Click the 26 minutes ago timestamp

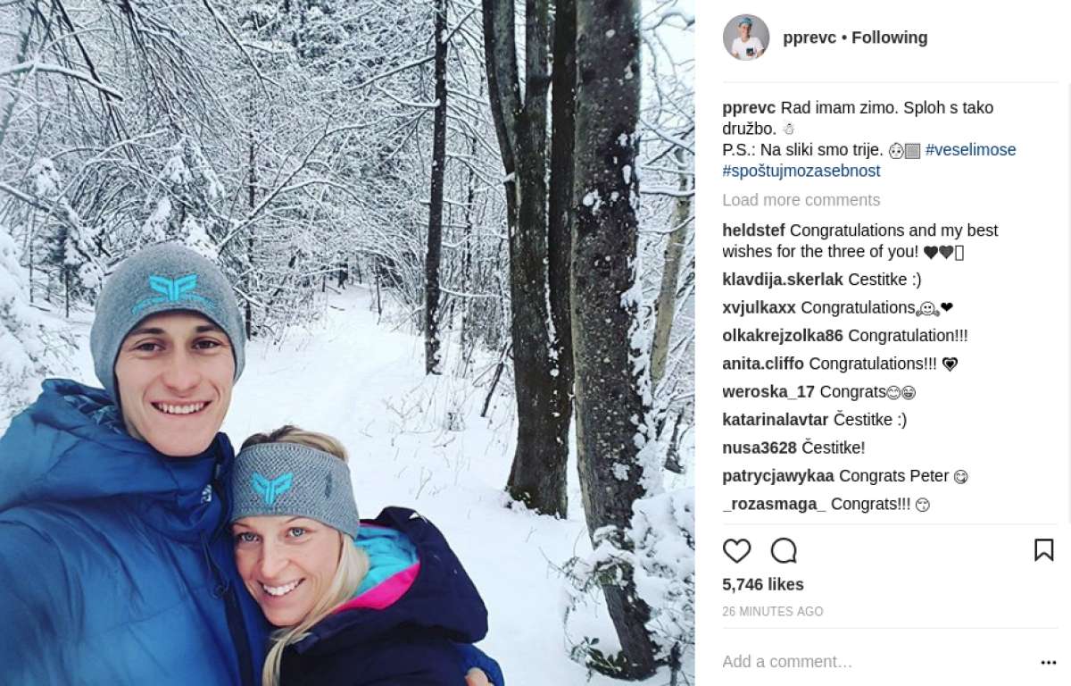[x=773, y=612]
